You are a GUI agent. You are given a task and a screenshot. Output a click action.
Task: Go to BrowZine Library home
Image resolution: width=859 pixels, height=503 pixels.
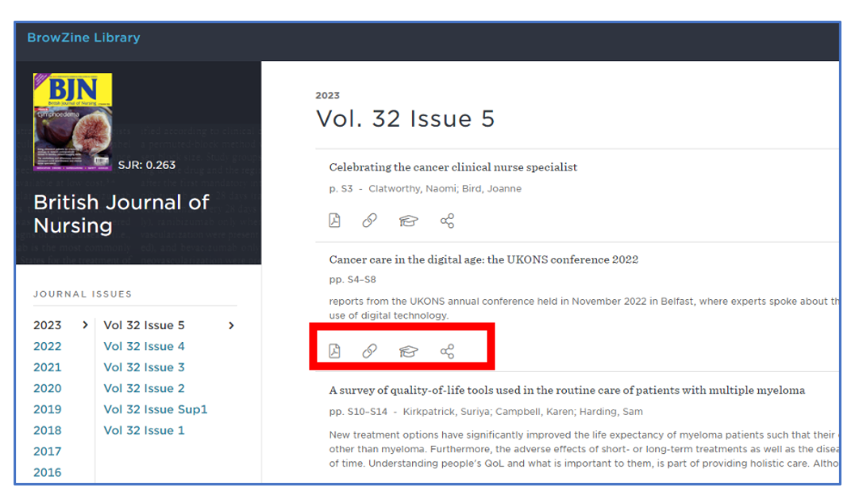pyautogui.click(x=84, y=38)
